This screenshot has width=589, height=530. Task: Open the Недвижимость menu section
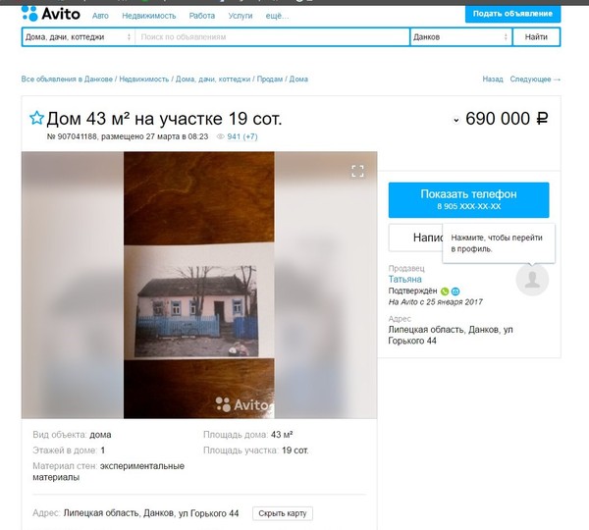149,16
